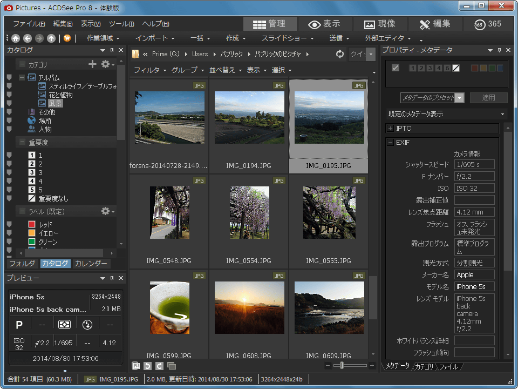Click the Home folder navigation icon

pyautogui.click(x=16, y=38)
